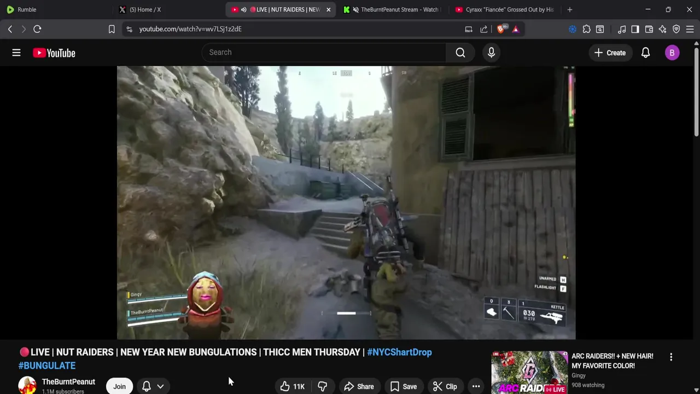Like the video with the thumbs-up button
Screen dimensions: 700x394
(x=292, y=386)
